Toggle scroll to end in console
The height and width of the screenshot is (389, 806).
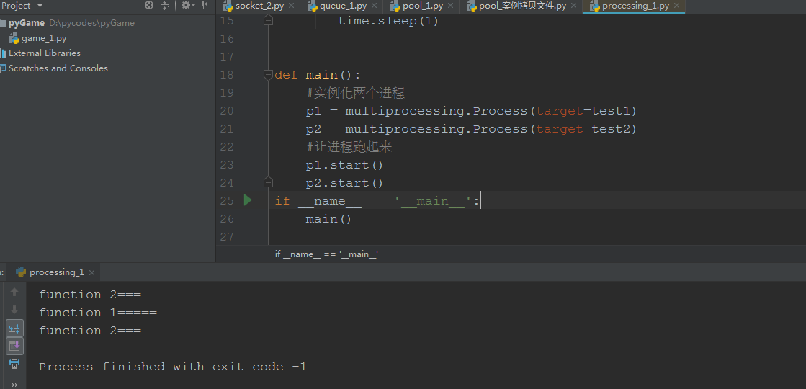coord(14,346)
